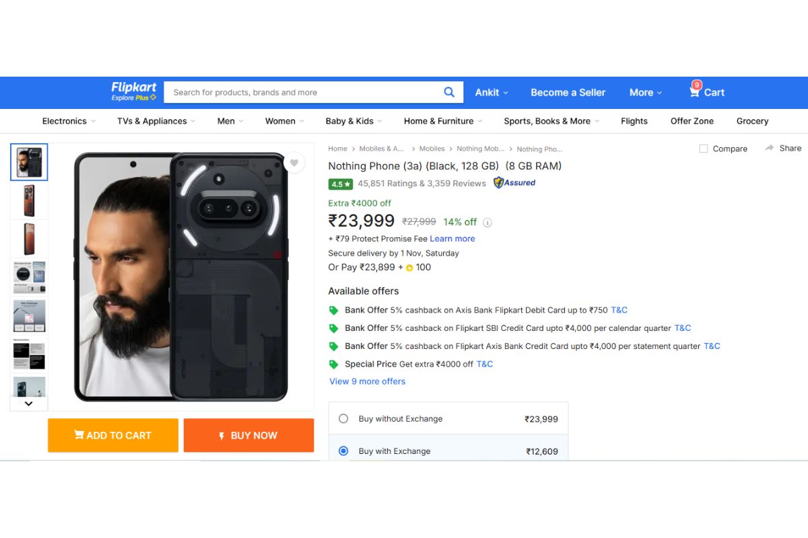Select Buy with Exchange radio button

[x=343, y=451]
